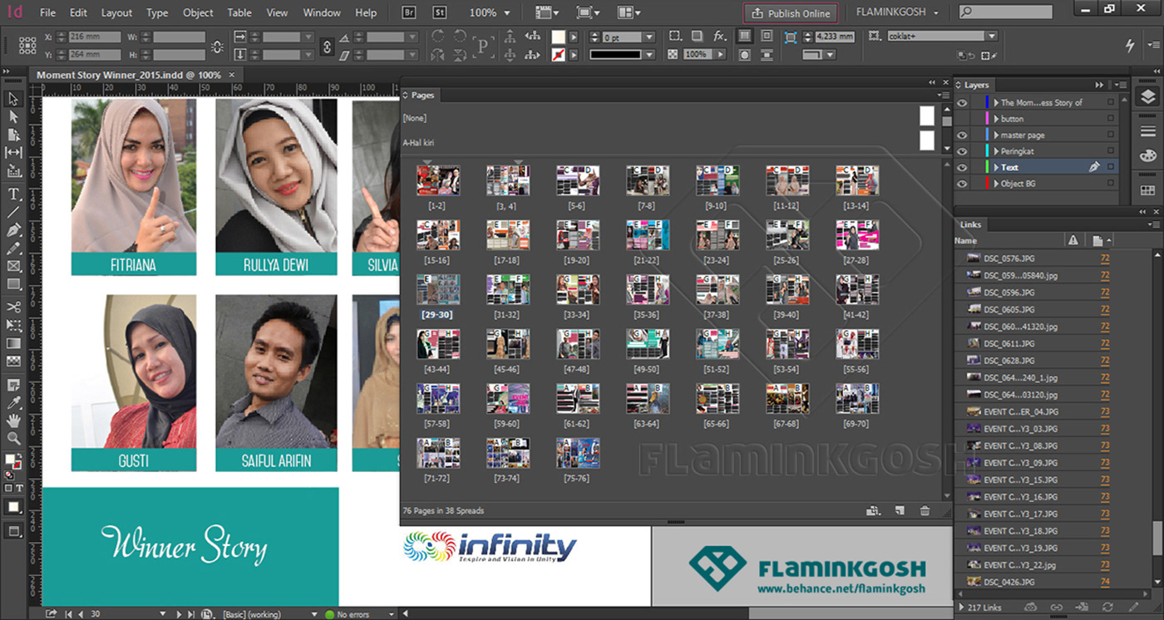The height and width of the screenshot is (620, 1164).
Task: Open the coklat+ object style dropdown
Action: point(991,37)
